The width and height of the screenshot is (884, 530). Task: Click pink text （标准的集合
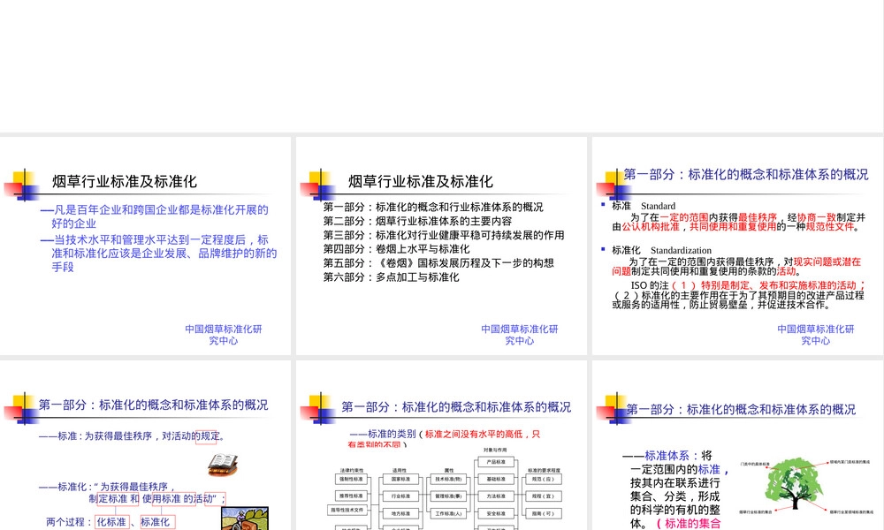coord(689,524)
